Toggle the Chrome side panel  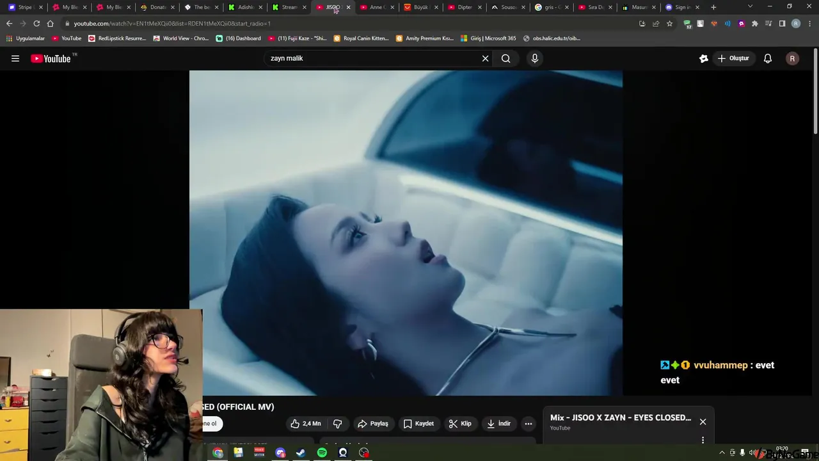(x=782, y=24)
